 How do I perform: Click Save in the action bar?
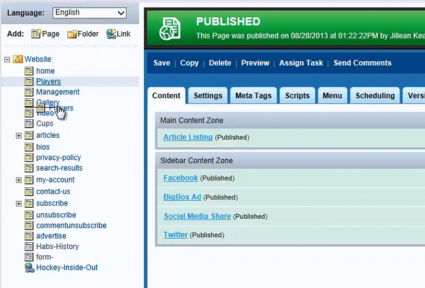162,63
